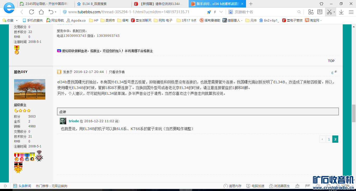Open the 电子管技 bookmark
Screen dimensions: 356x191
point(292,20)
